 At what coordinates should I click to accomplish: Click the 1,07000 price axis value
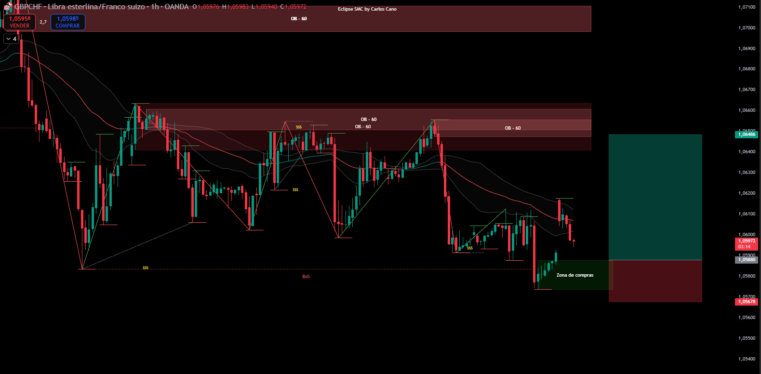747,28
